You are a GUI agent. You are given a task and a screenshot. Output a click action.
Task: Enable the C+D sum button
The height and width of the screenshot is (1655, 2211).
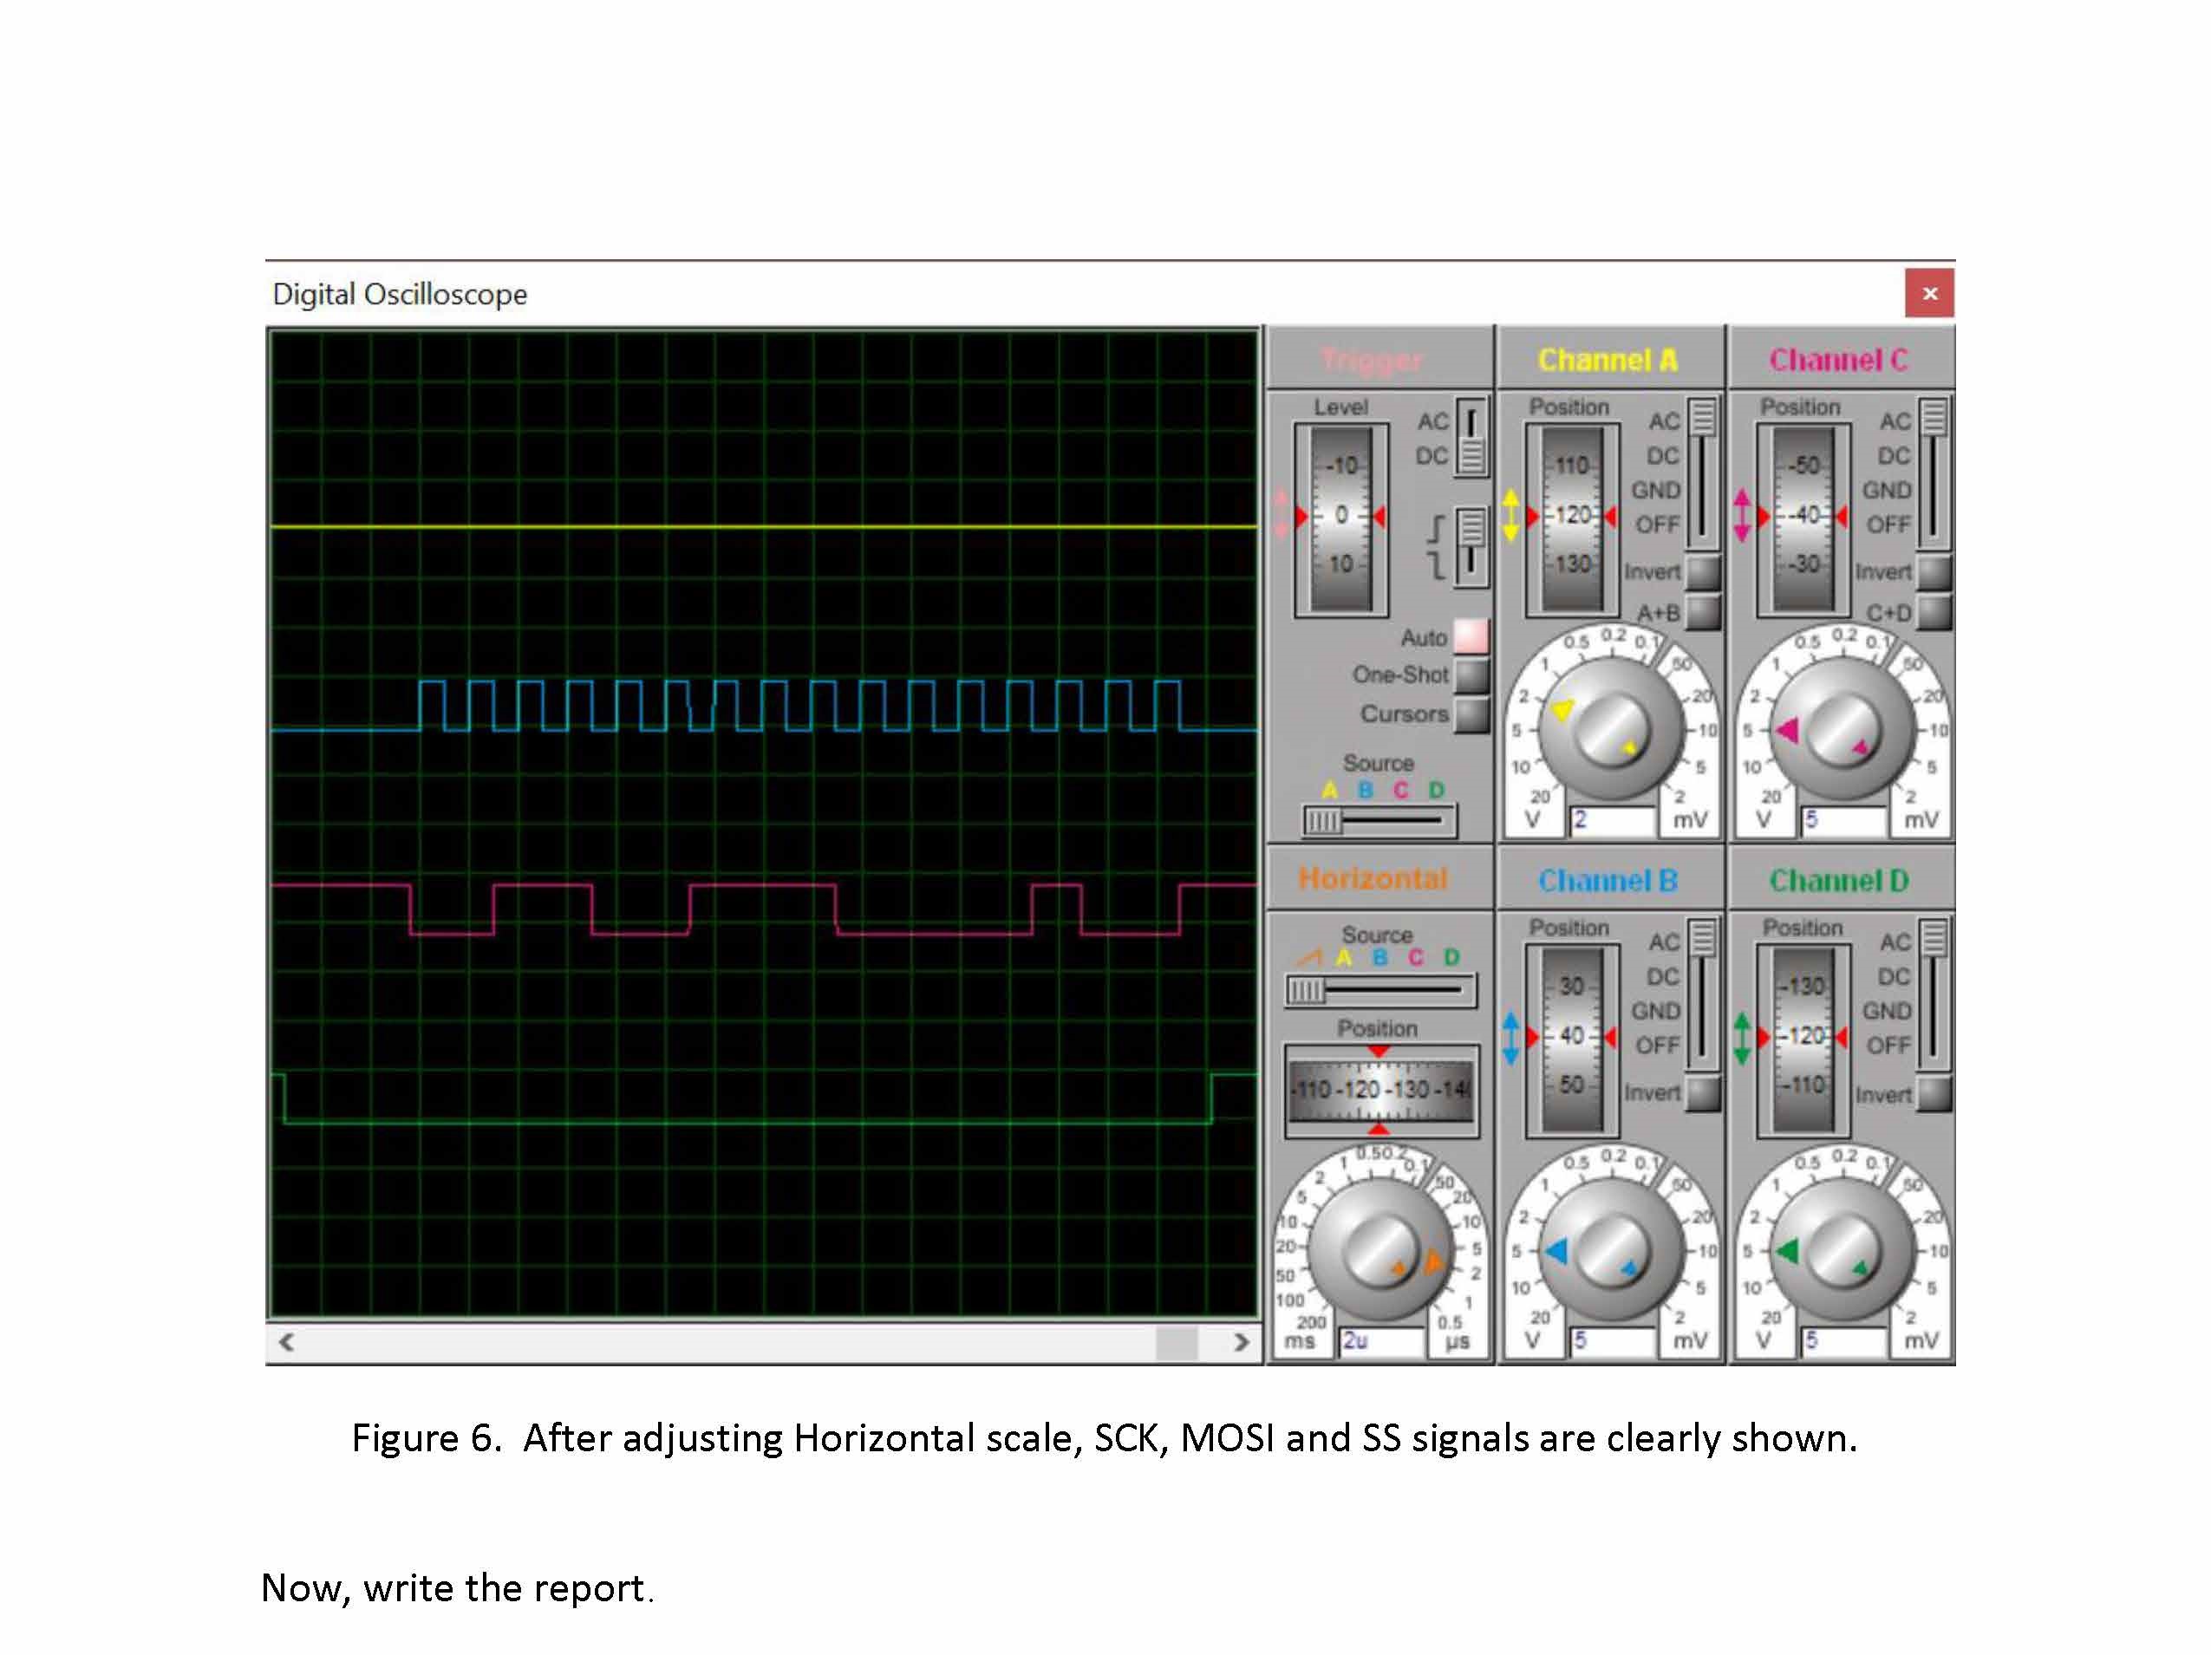click(x=1934, y=612)
